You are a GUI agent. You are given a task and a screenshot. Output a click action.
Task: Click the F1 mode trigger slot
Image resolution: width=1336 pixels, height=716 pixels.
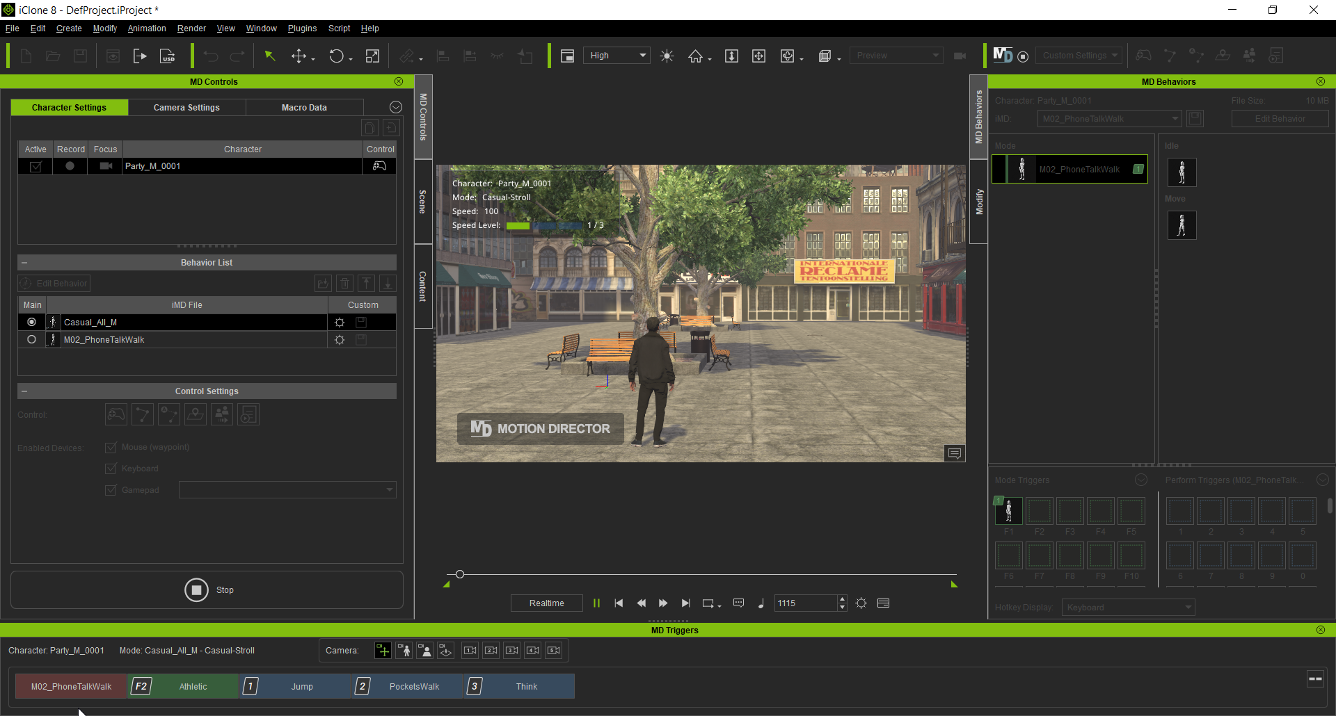pos(1008,511)
